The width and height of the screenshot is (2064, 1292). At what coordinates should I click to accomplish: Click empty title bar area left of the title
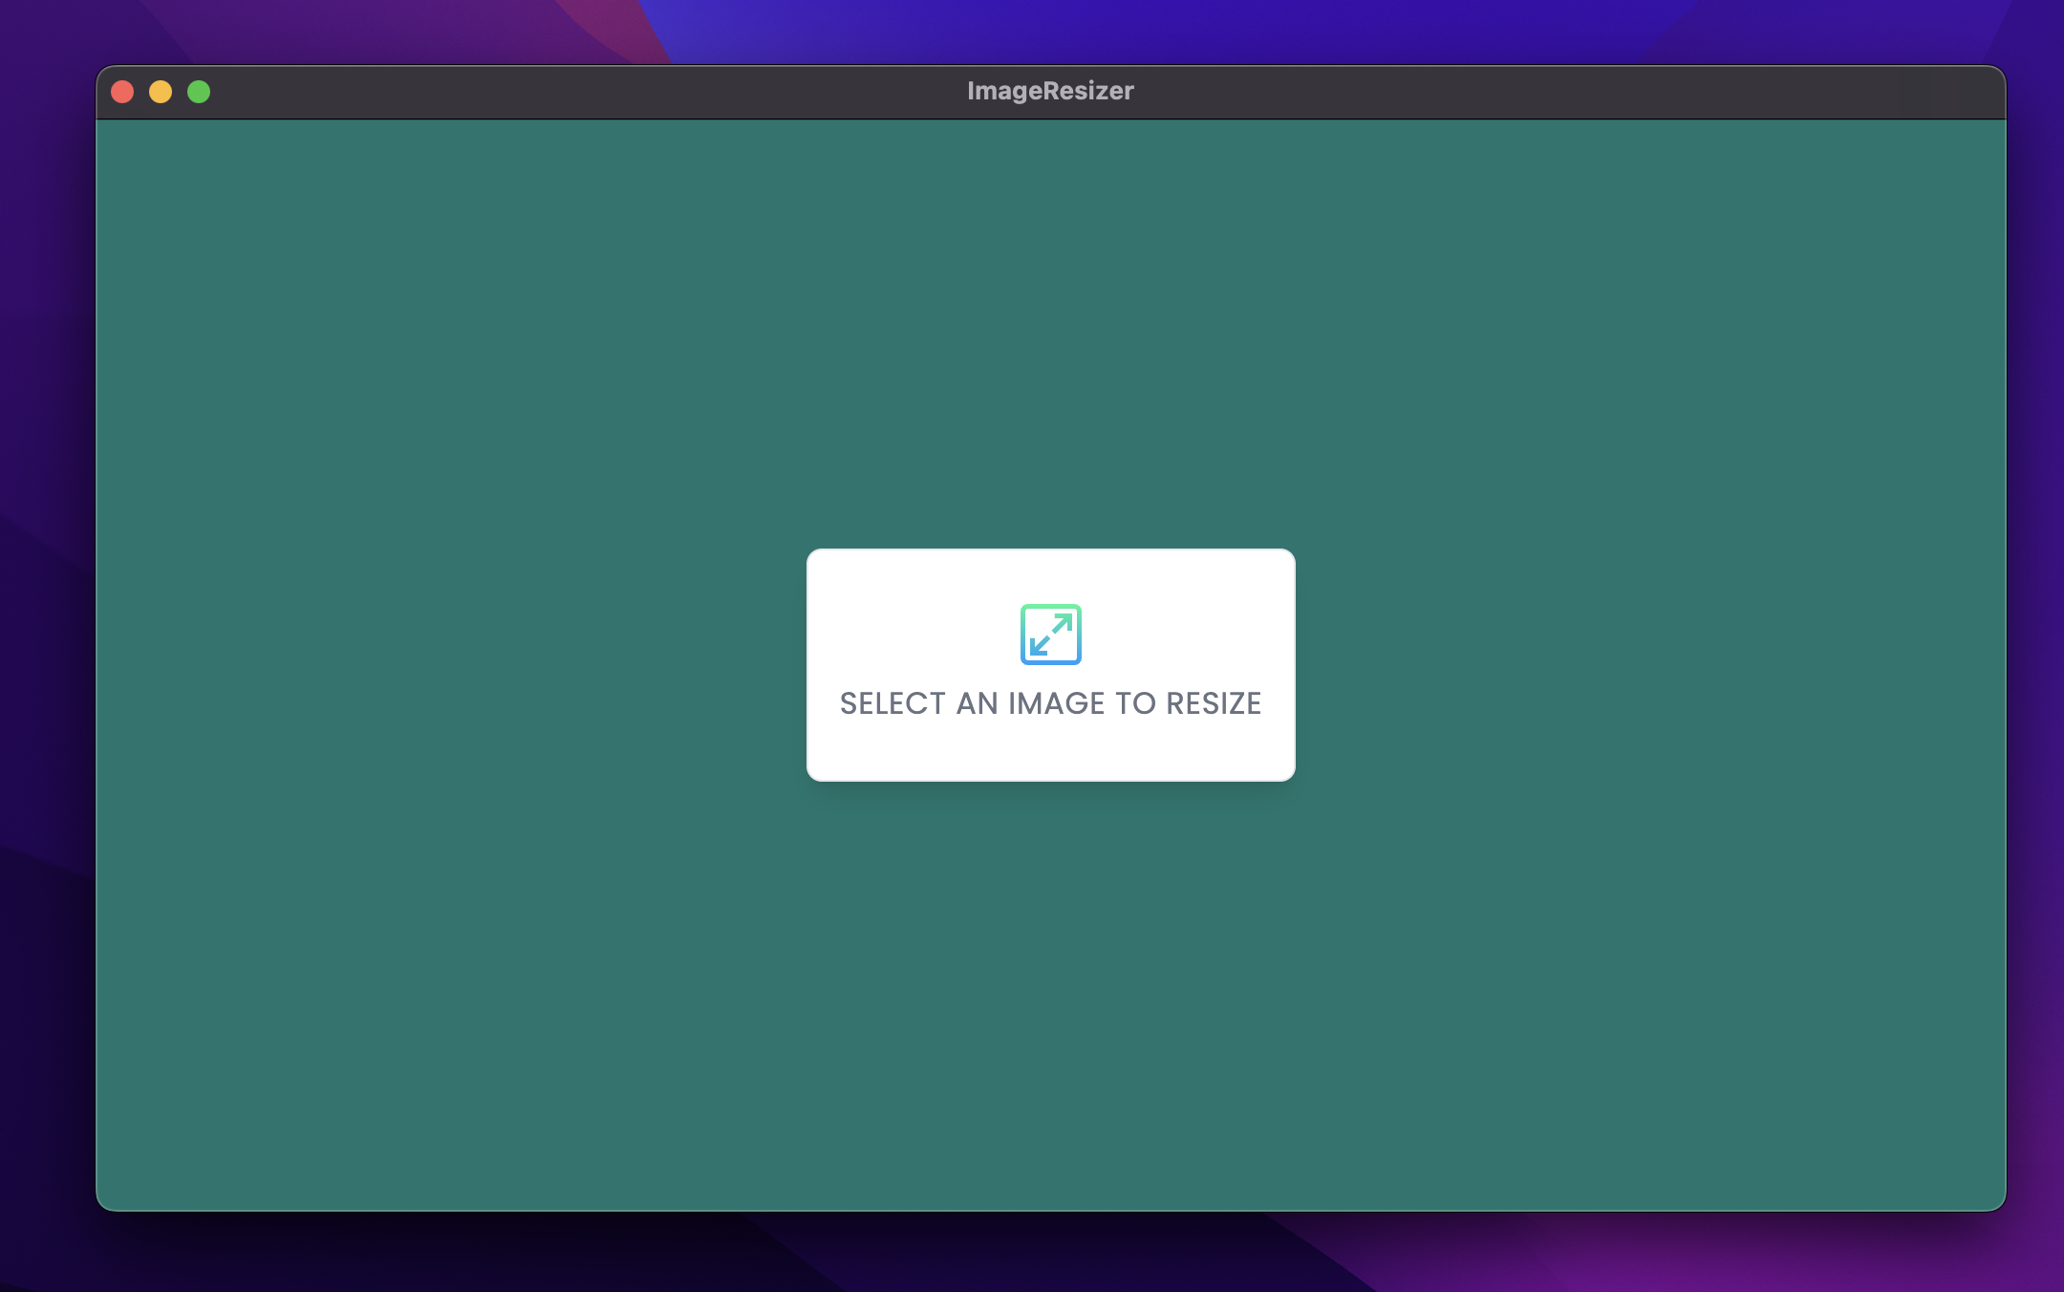point(573,92)
